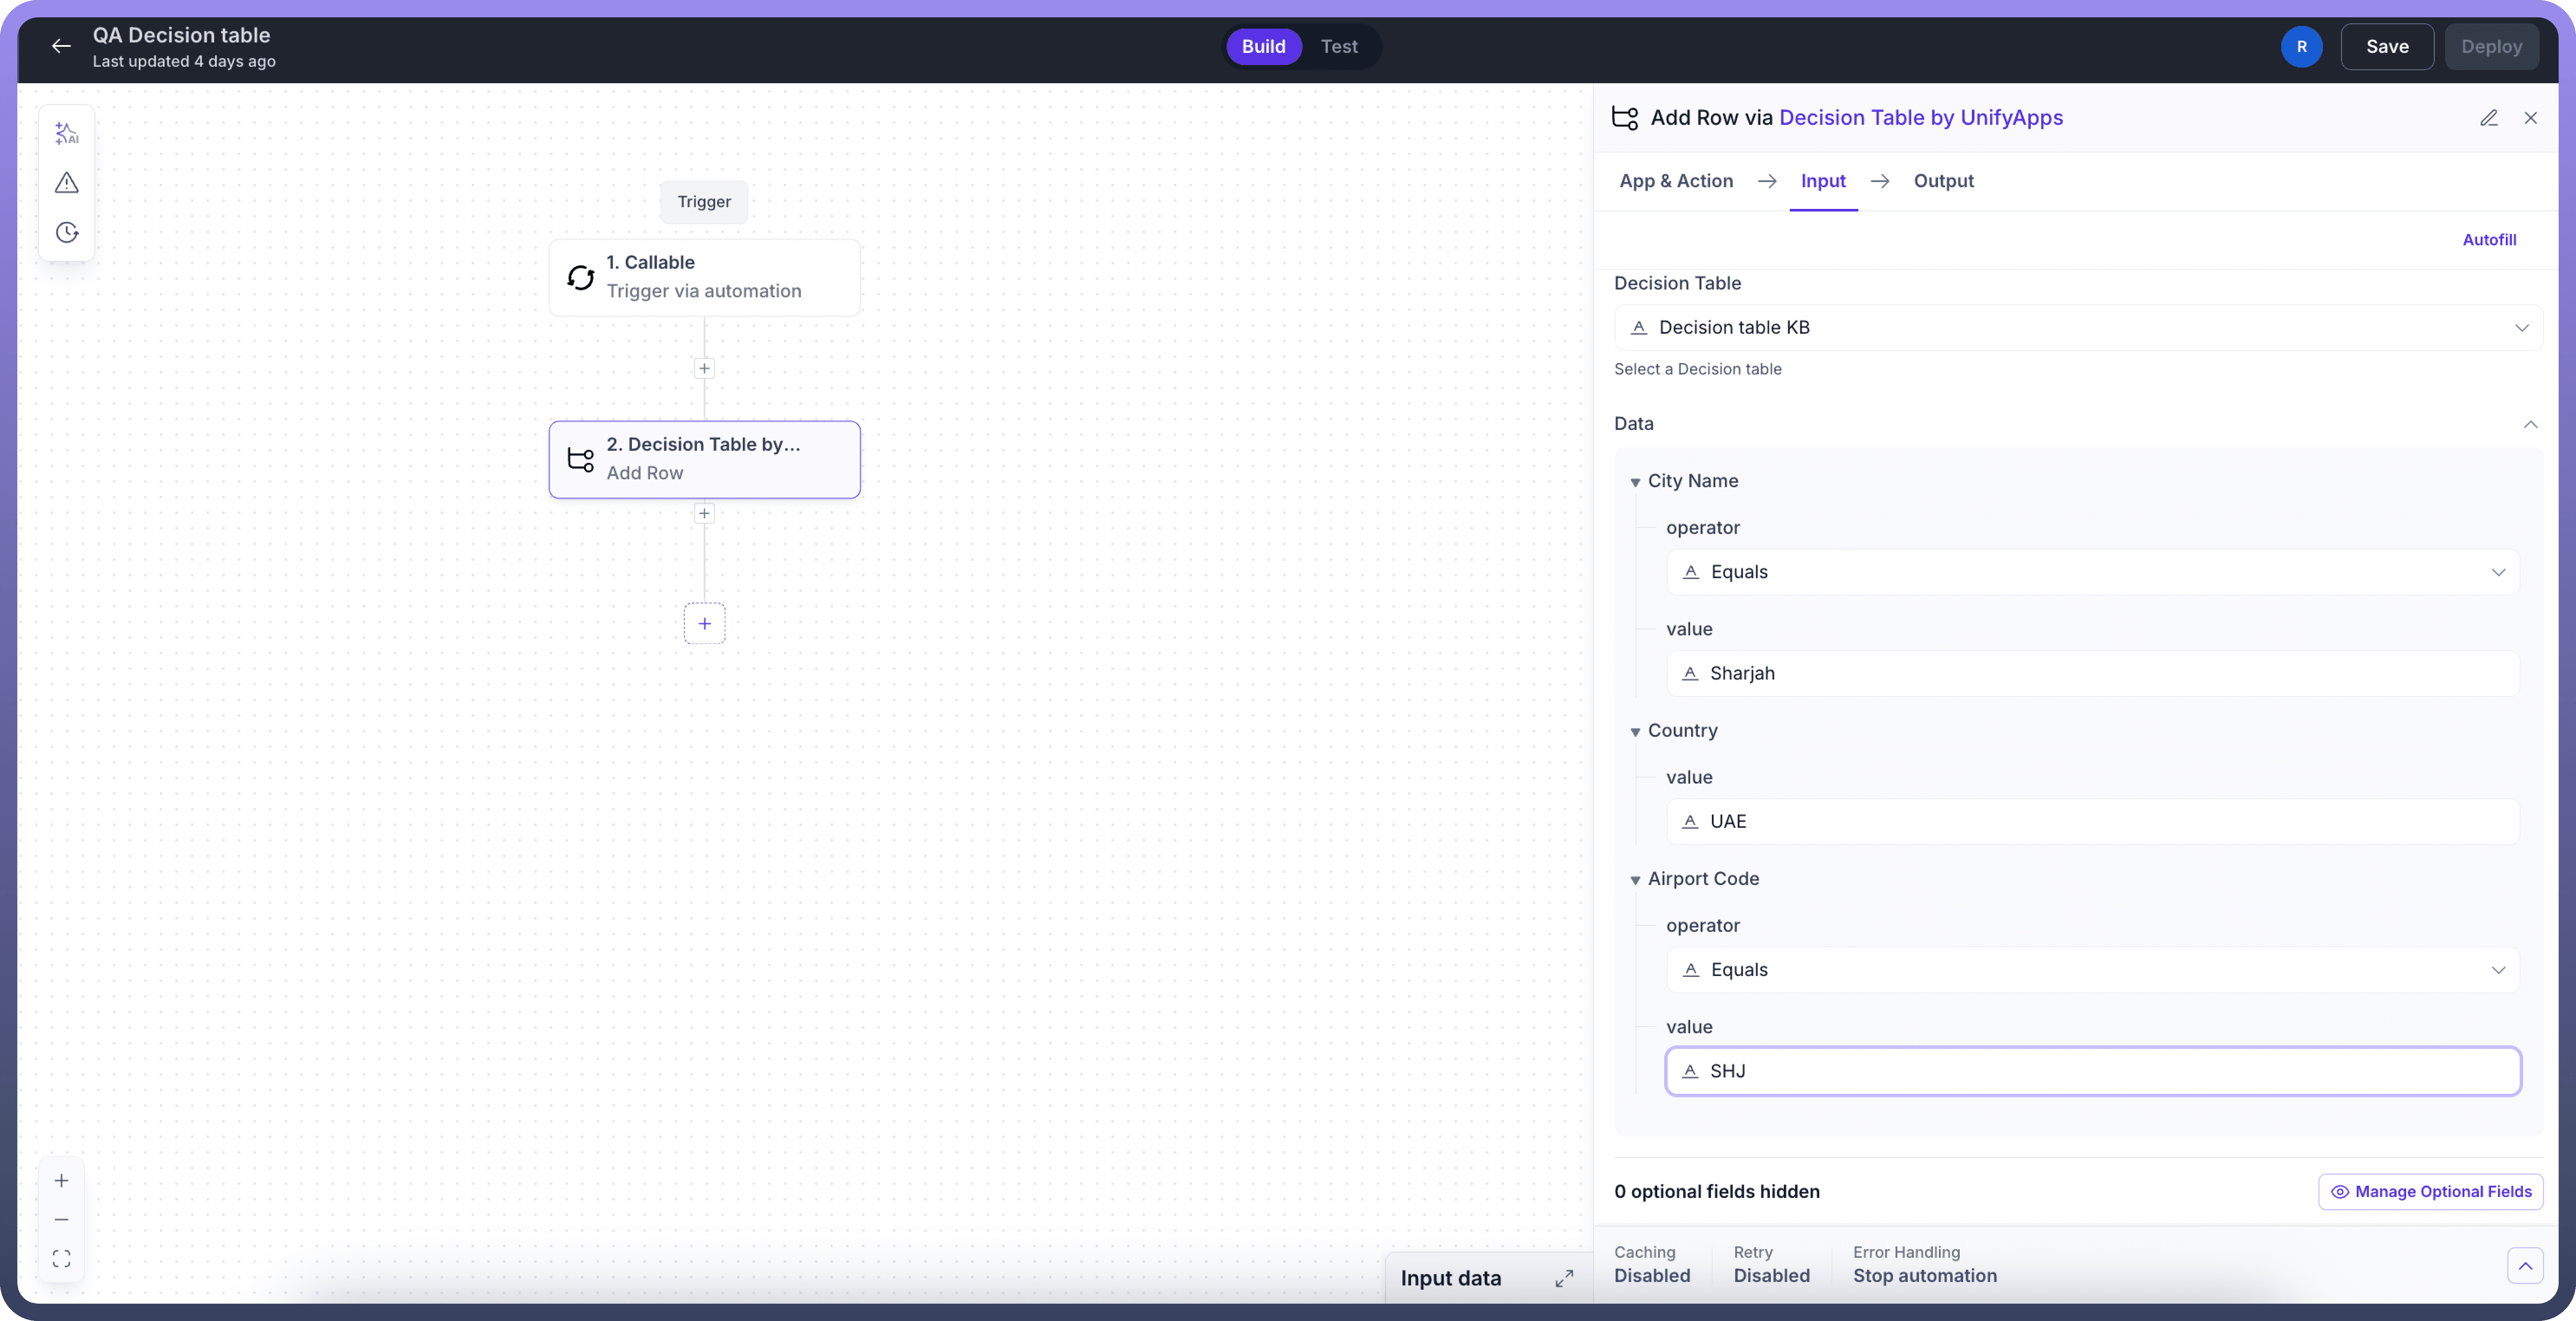This screenshot has height=1321, width=2576.
Task: Go to the Output tab
Action: [x=1943, y=181]
